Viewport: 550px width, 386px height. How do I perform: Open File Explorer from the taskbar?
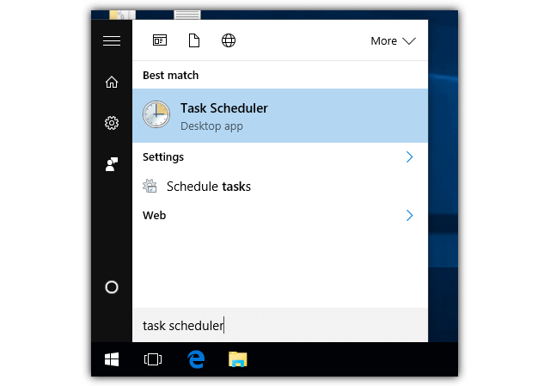(x=238, y=359)
